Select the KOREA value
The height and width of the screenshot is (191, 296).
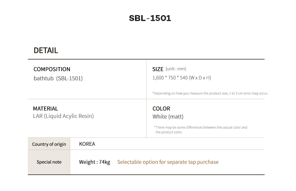(87, 144)
